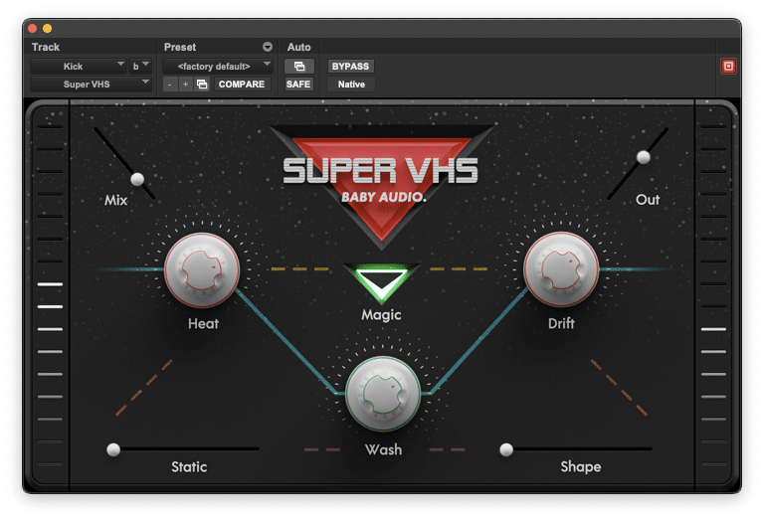Click the red target button at top right
Screen dimensions: 764x520
728,67
